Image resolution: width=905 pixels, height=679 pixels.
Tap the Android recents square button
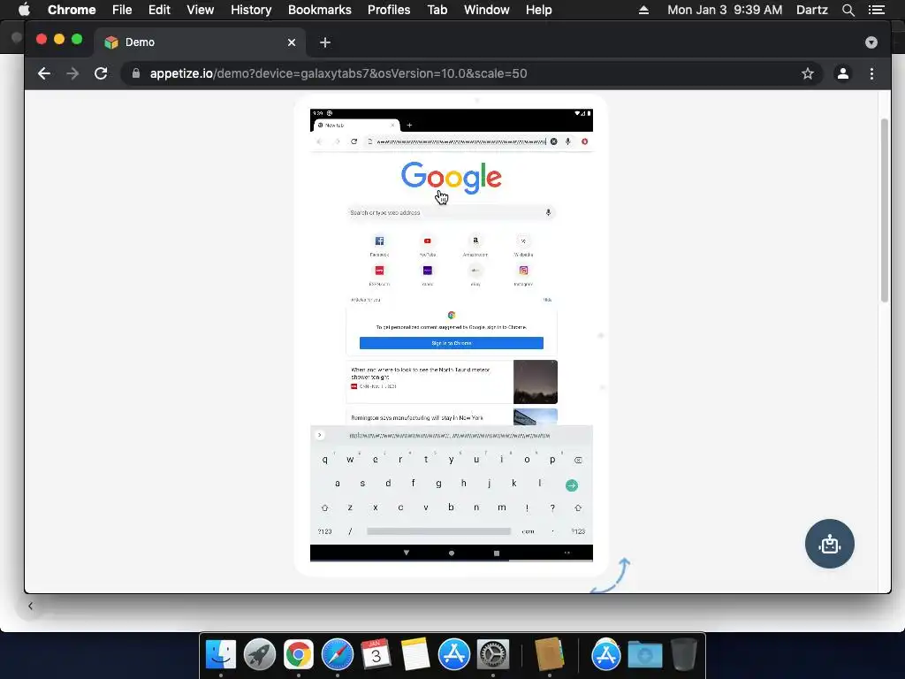tap(497, 553)
